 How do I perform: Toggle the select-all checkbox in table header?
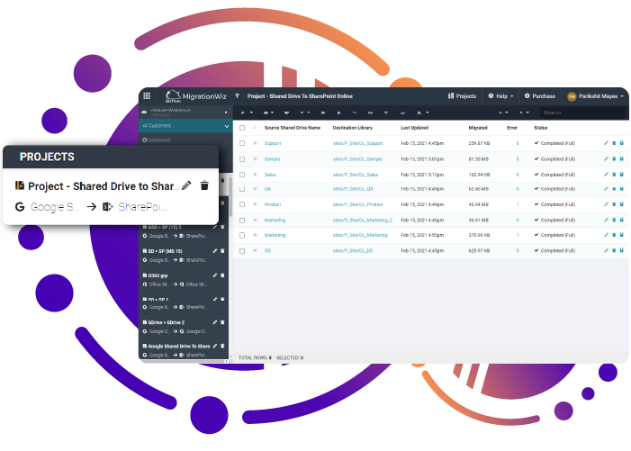click(x=242, y=128)
